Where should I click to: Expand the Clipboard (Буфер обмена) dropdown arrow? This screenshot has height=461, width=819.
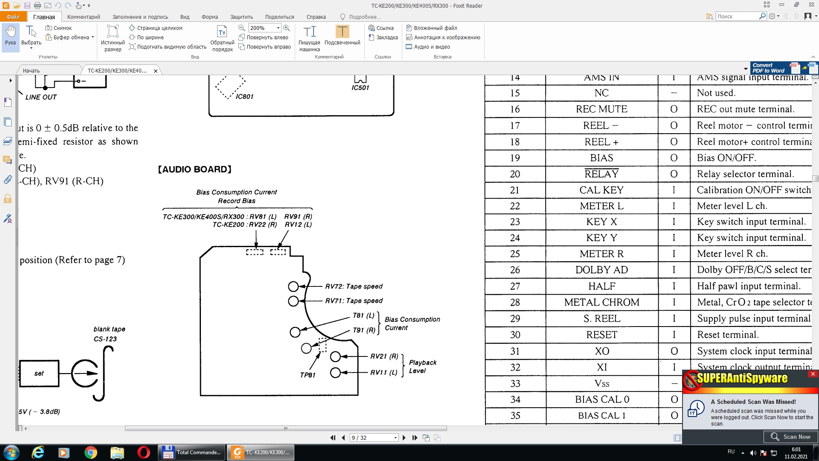[93, 37]
